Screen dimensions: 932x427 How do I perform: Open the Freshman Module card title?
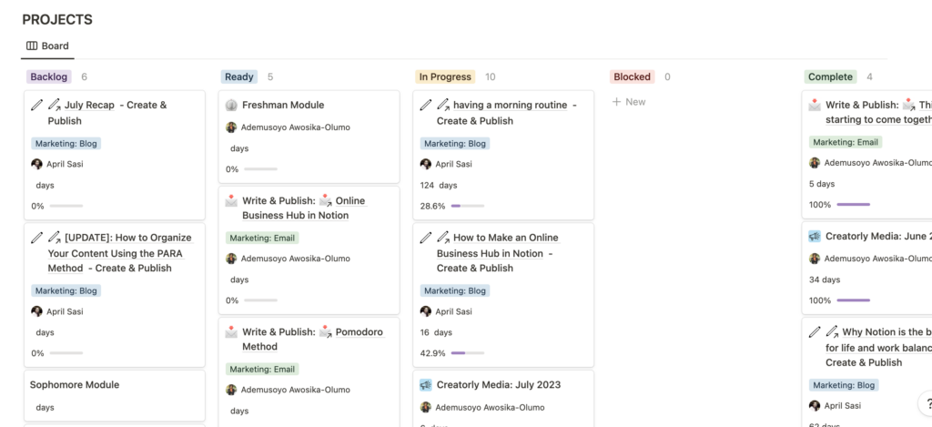point(283,106)
